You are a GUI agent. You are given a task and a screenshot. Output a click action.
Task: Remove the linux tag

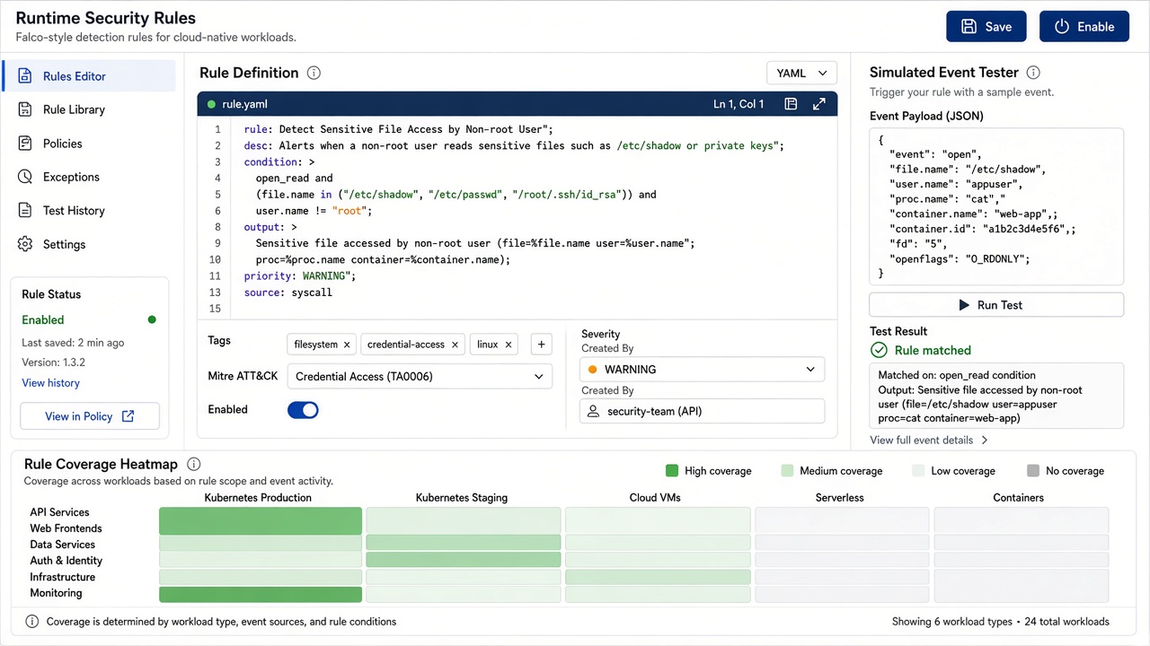pyautogui.click(x=509, y=345)
